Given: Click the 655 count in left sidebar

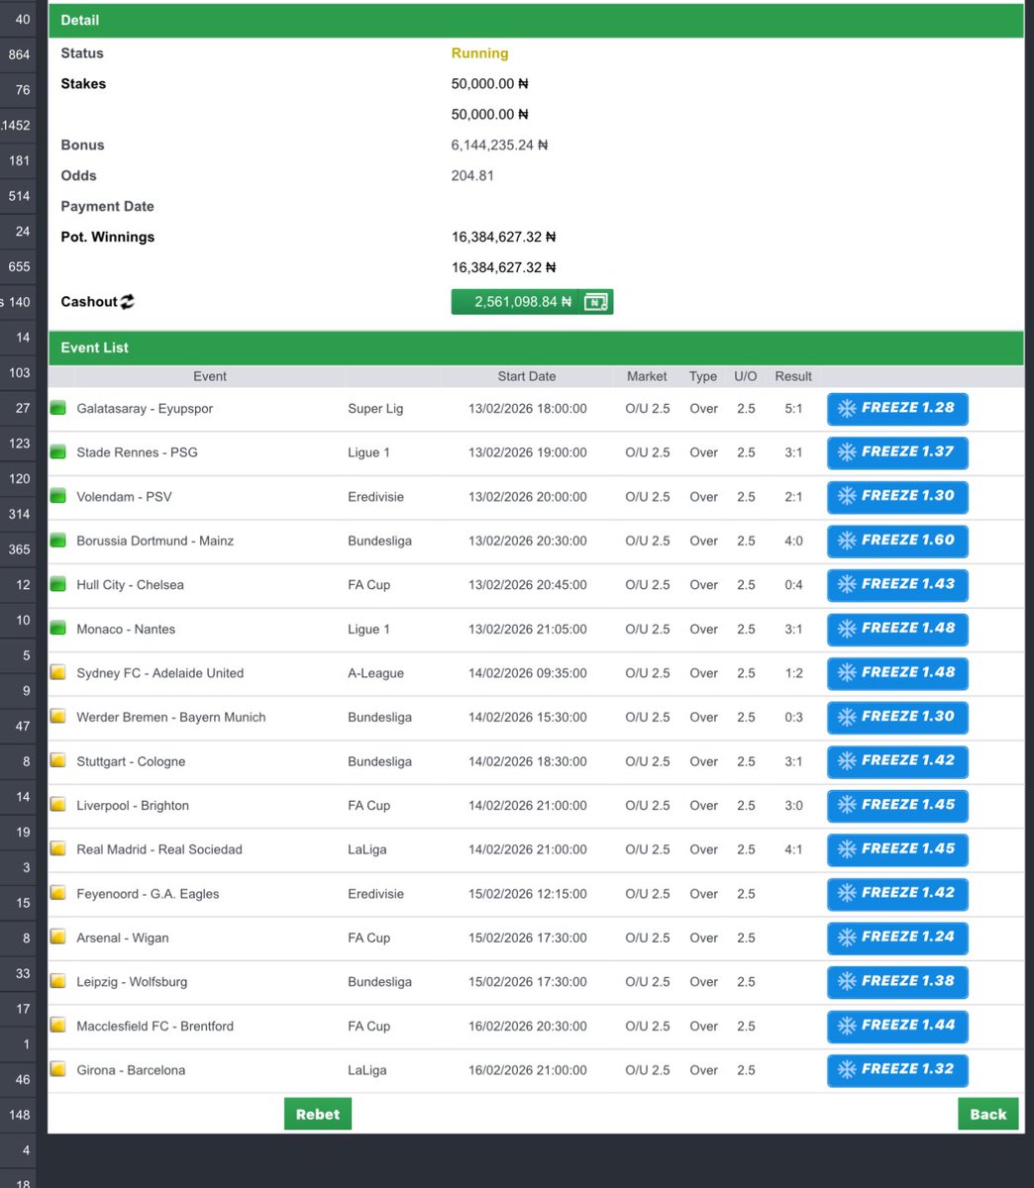Looking at the screenshot, I should tap(19, 266).
